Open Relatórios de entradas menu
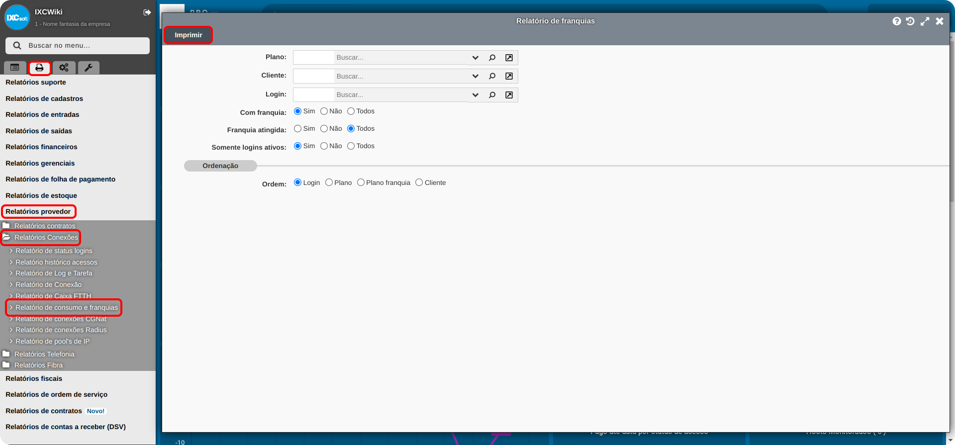Viewport: 955px width, 445px height. point(42,115)
